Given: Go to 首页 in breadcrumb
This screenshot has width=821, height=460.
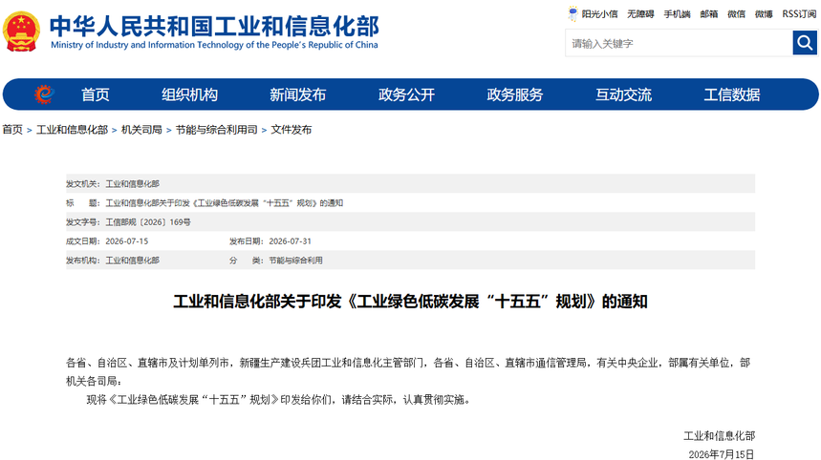Looking at the screenshot, I should pos(12,130).
